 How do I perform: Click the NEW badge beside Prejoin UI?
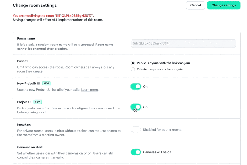click(38, 102)
